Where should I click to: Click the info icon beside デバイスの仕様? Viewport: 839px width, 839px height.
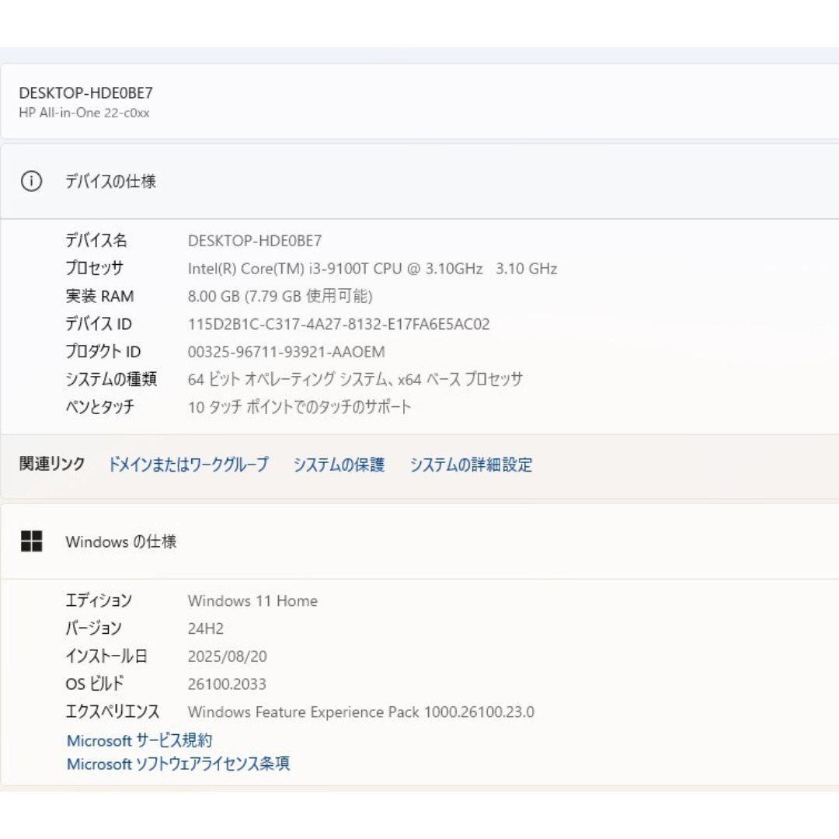pos(31,181)
